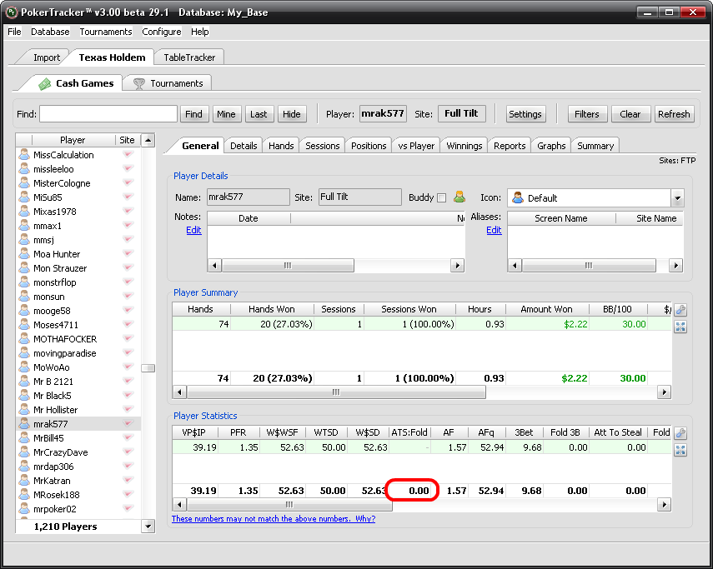Click the Amount Won column header
Viewport: 713px width, 569px height.
point(546,309)
